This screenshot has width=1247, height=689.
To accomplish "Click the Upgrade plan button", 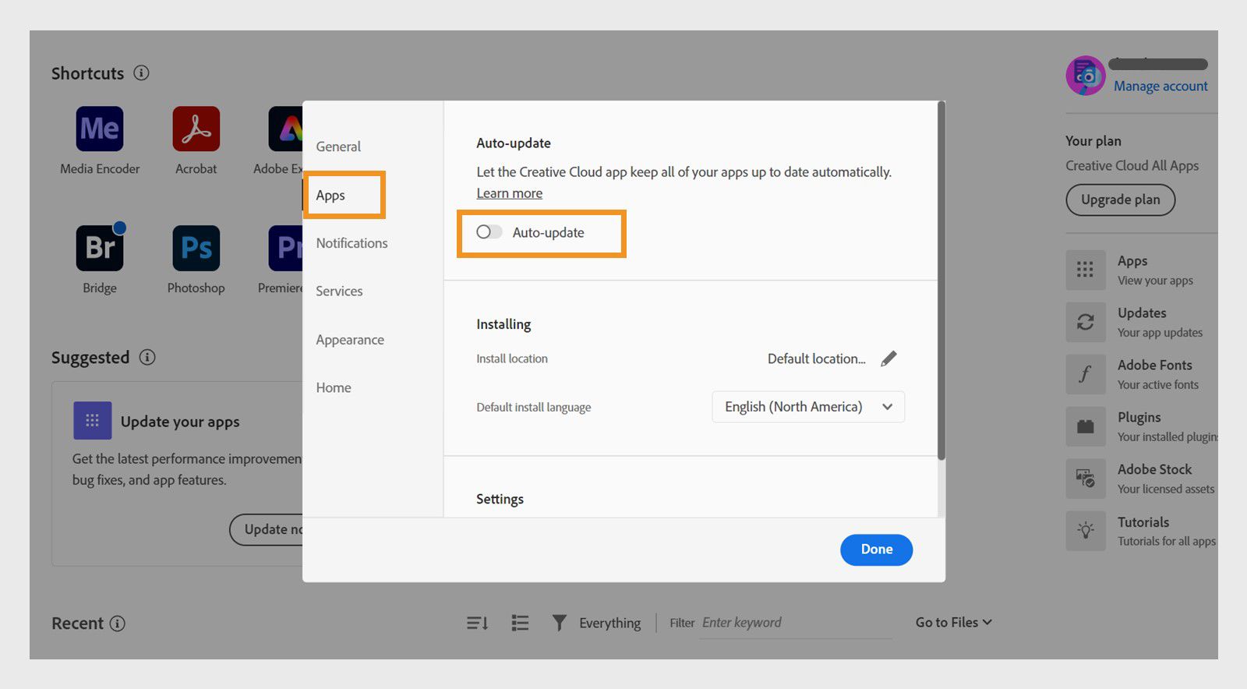I will pyautogui.click(x=1120, y=200).
